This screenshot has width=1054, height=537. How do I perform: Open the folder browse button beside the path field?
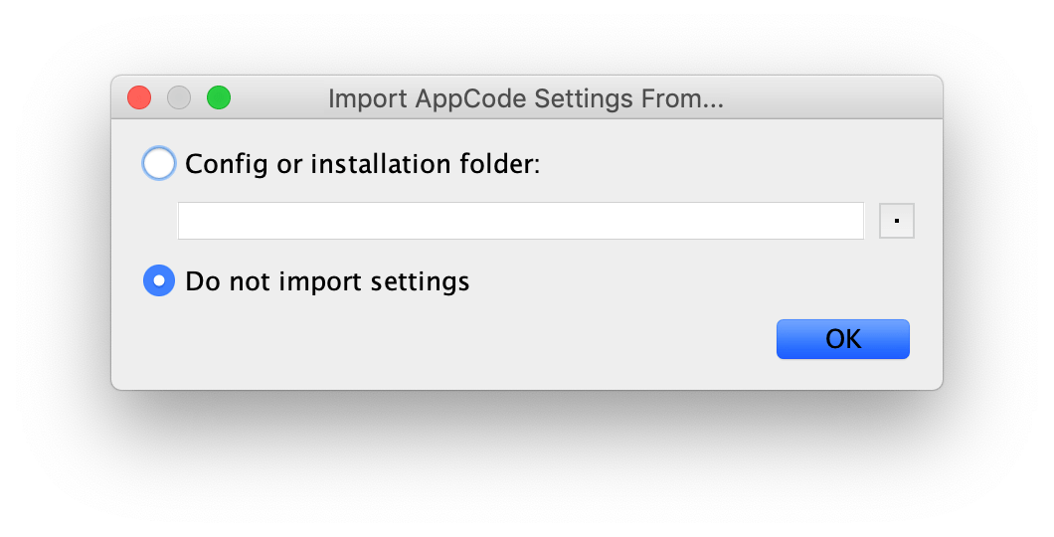897,221
